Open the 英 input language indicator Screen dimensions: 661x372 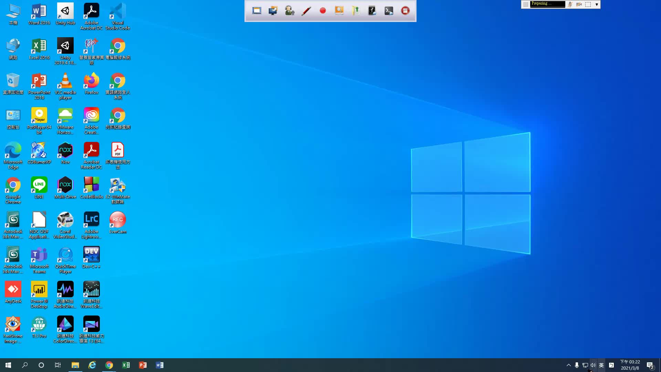601,365
